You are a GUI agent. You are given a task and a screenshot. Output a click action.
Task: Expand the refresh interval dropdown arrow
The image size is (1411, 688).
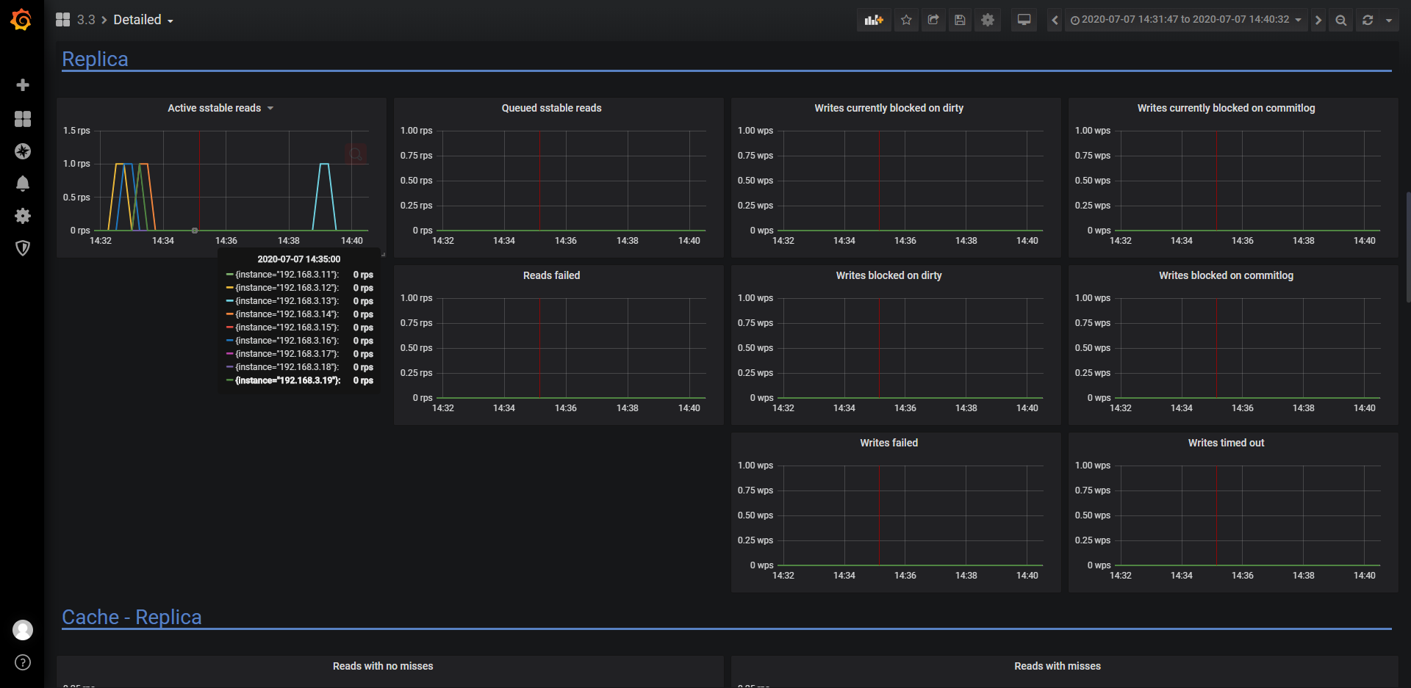[1388, 20]
